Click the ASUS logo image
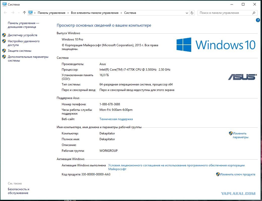 242,77
